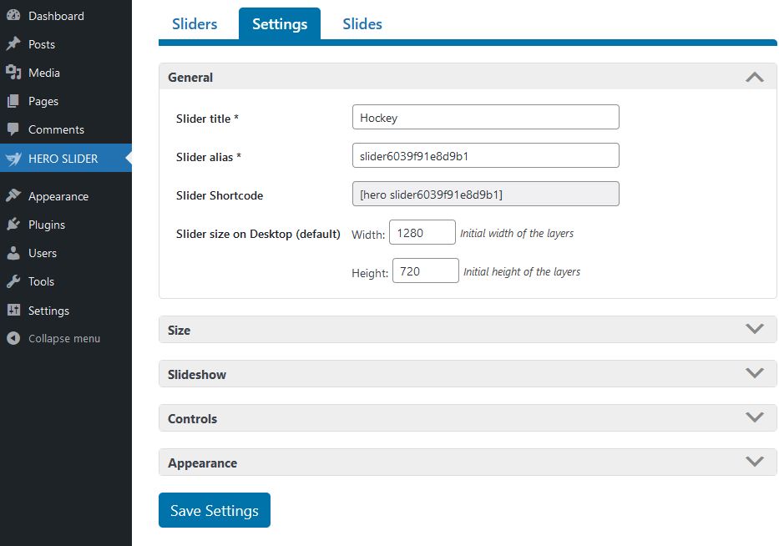Click the Media library icon
779x546 pixels.
point(13,73)
